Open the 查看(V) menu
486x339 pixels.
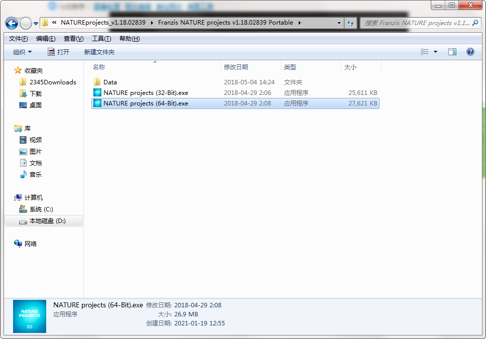(73, 39)
